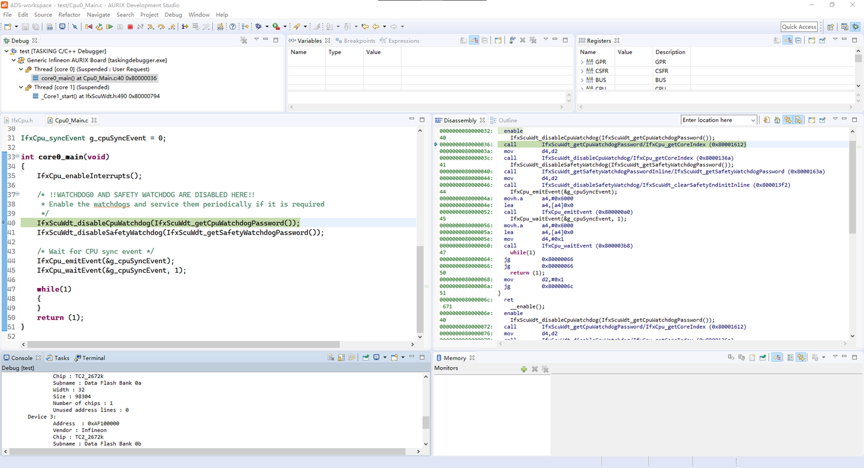Click the Restart debug session icon
Screen dimensions: 864x468
(x=99, y=26)
